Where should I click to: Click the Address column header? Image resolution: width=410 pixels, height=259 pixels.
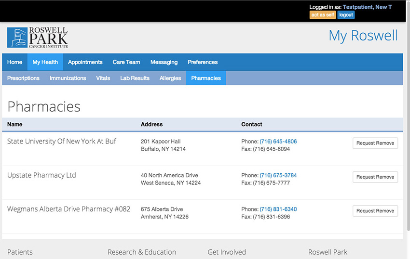[151, 124]
